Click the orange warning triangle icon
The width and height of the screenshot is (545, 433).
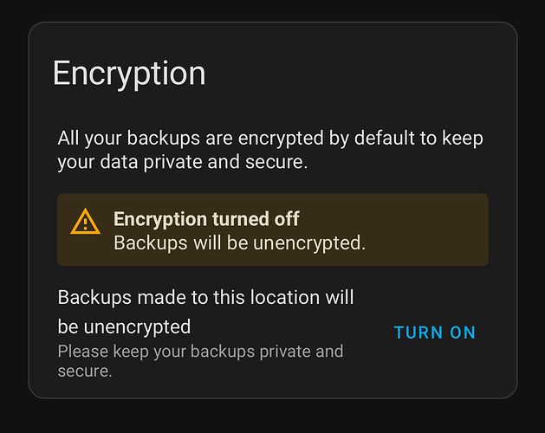(85, 222)
